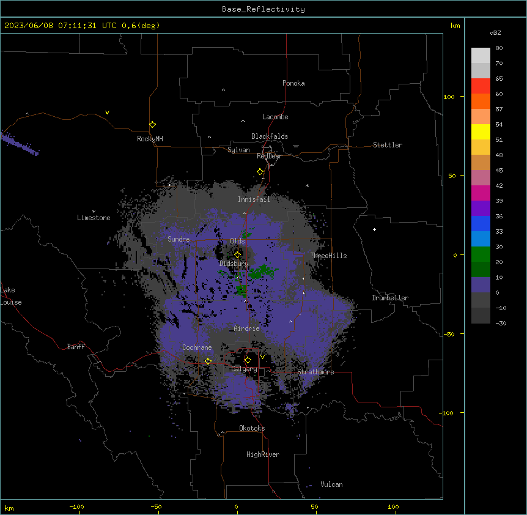Click the yellow V marker northwest of RockyMH
This screenshot has height=515, width=527.
(107, 113)
